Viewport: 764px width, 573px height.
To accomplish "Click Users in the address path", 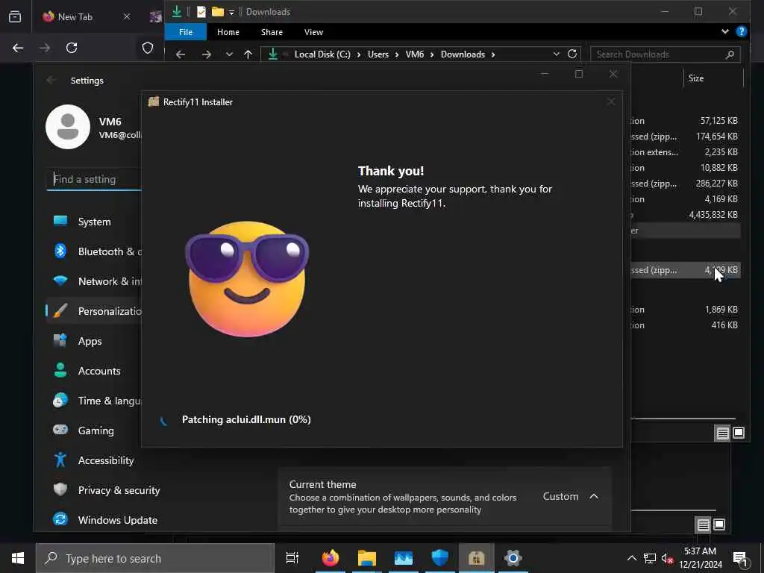I will click(378, 54).
